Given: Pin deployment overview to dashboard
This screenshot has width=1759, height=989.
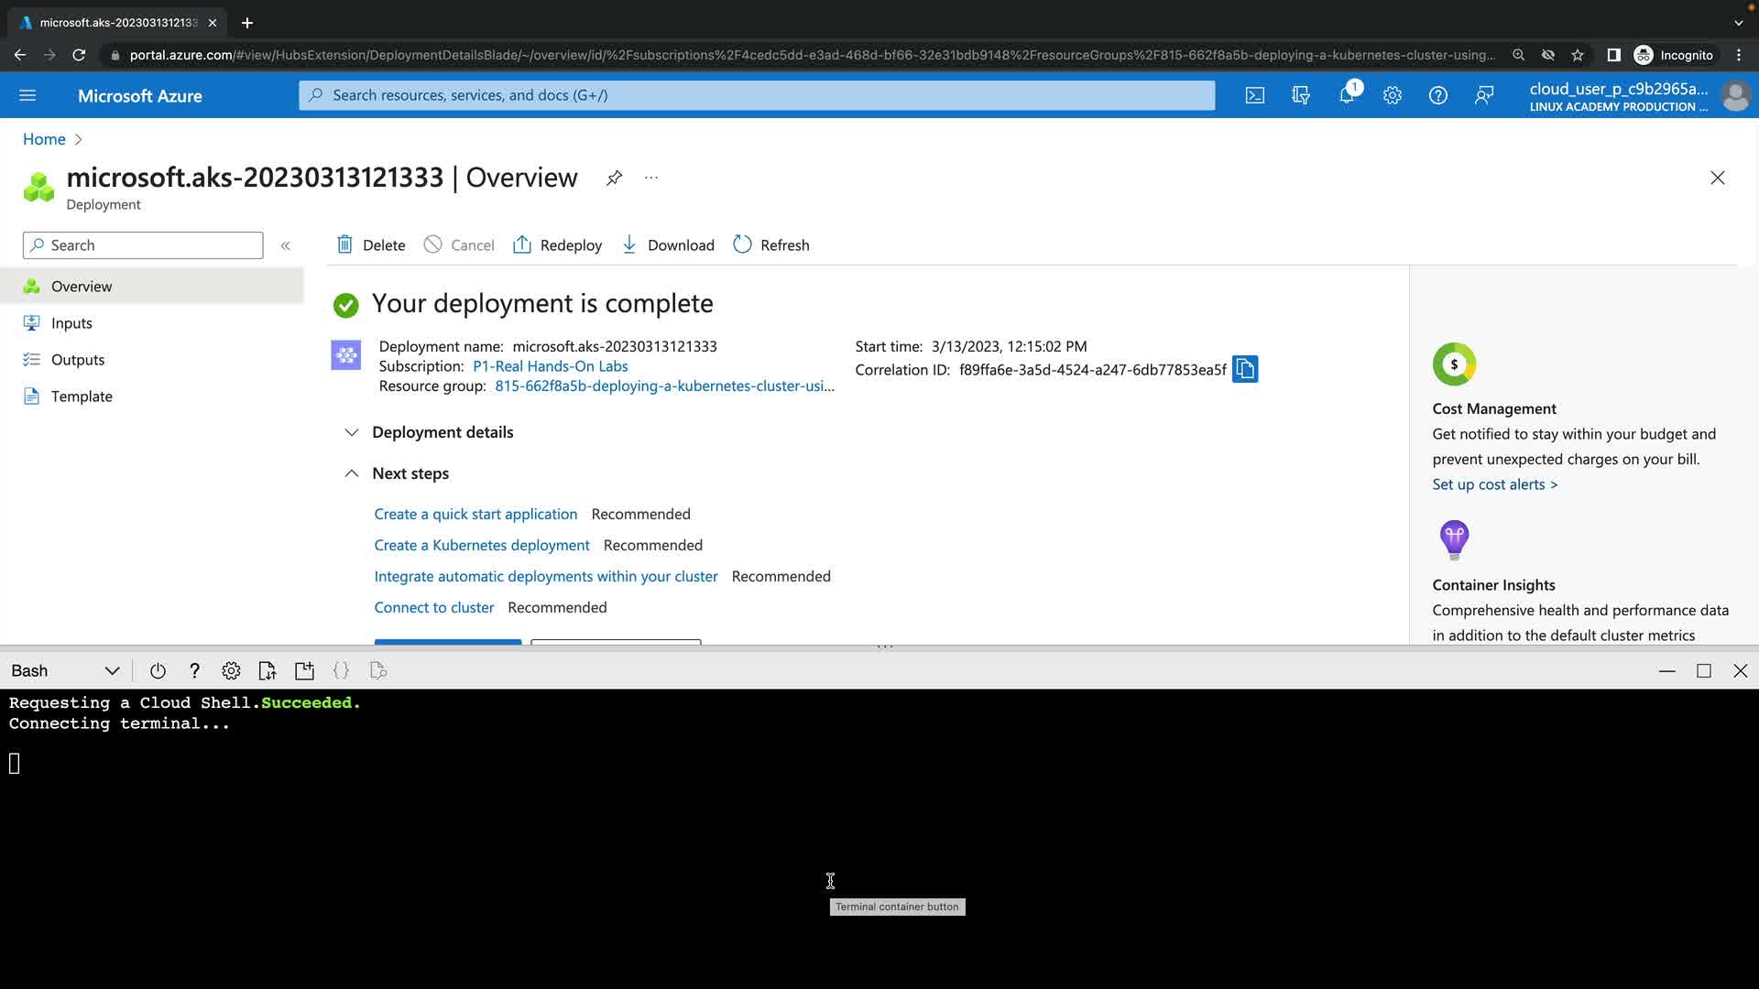Looking at the screenshot, I should [x=614, y=178].
